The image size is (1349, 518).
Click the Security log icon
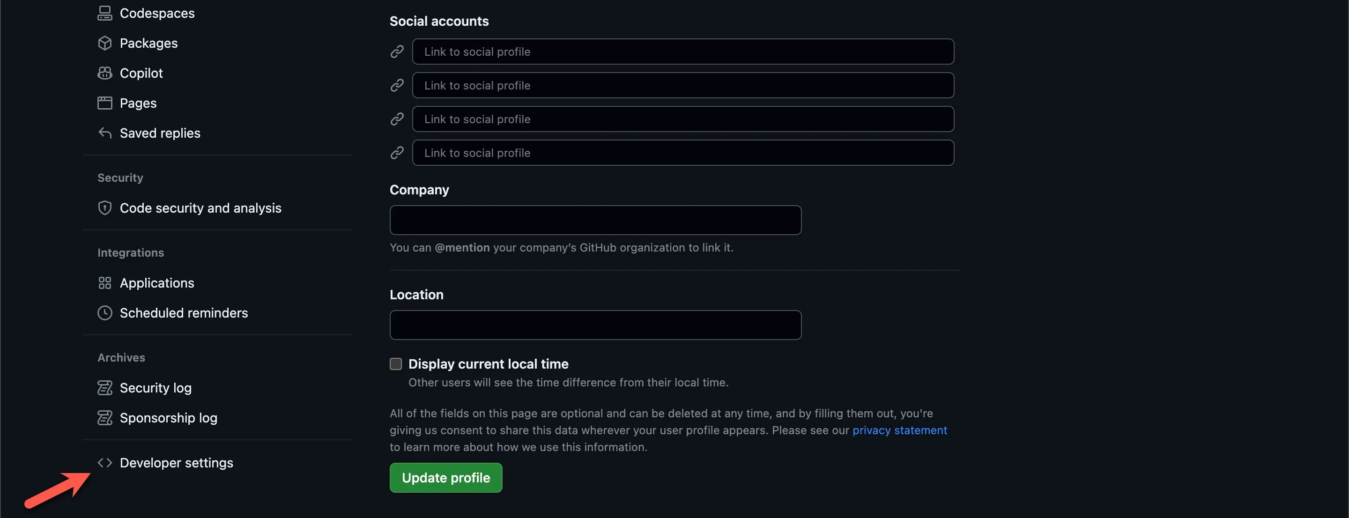105,388
